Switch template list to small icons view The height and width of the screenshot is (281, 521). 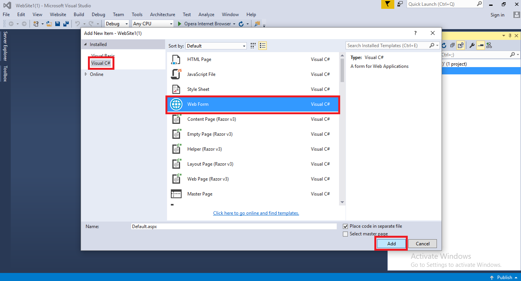pos(253,45)
